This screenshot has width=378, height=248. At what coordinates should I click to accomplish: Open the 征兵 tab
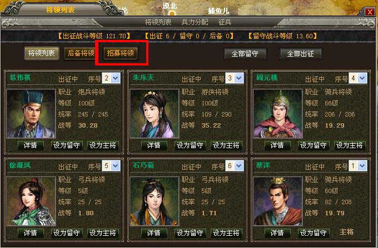point(225,22)
